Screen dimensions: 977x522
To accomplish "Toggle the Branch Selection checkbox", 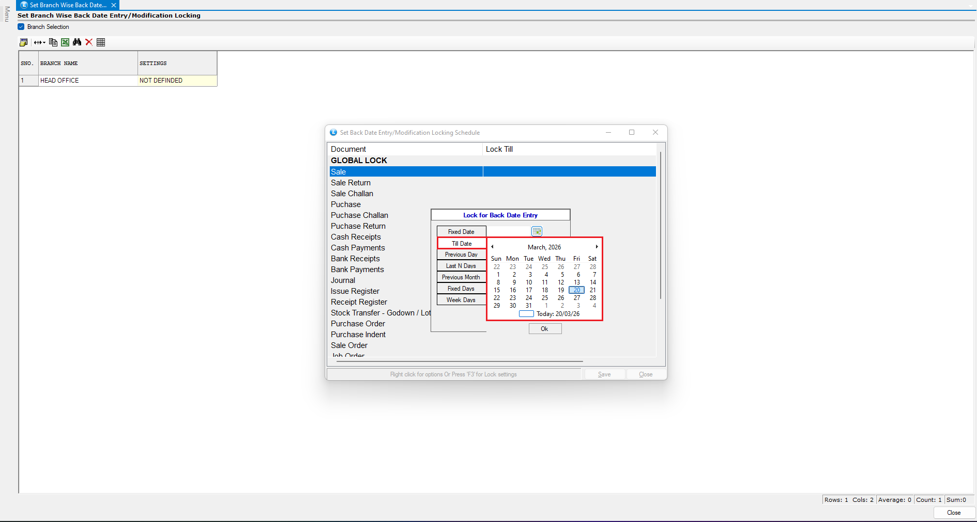I will (x=21, y=27).
